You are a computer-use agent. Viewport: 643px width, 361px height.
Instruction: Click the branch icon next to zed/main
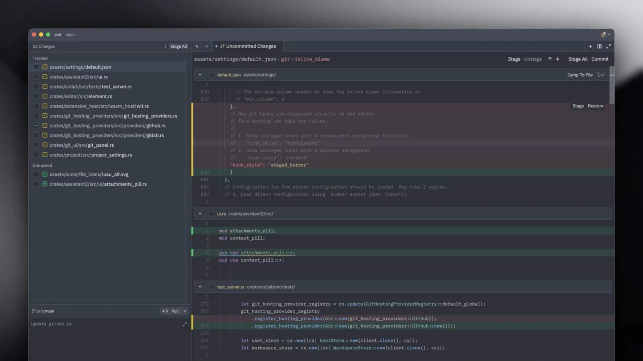point(33,311)
